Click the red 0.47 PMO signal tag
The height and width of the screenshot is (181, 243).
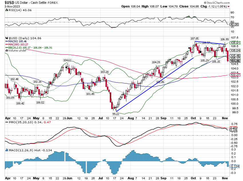234,128
